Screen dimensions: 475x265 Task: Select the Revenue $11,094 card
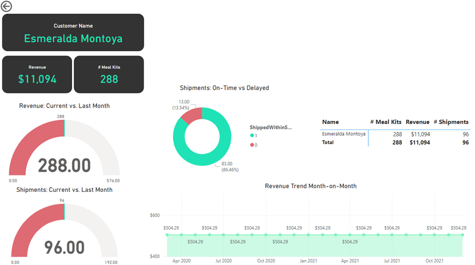pos(37,74)
